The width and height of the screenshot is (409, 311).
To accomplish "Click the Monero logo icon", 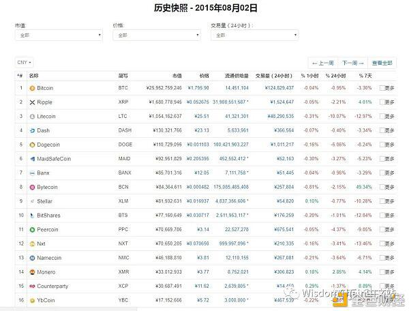I will click(x=32, y=272).
